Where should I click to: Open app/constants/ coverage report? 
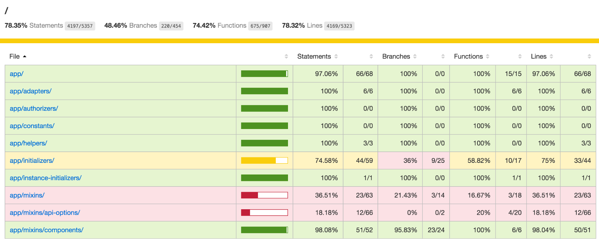(32, 126)
